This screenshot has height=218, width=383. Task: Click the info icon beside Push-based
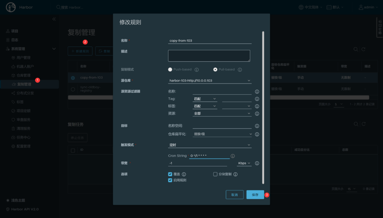tap(197, 70)
